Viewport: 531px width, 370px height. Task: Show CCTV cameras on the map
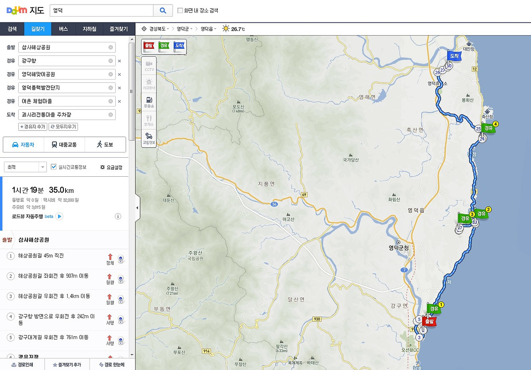149,66
